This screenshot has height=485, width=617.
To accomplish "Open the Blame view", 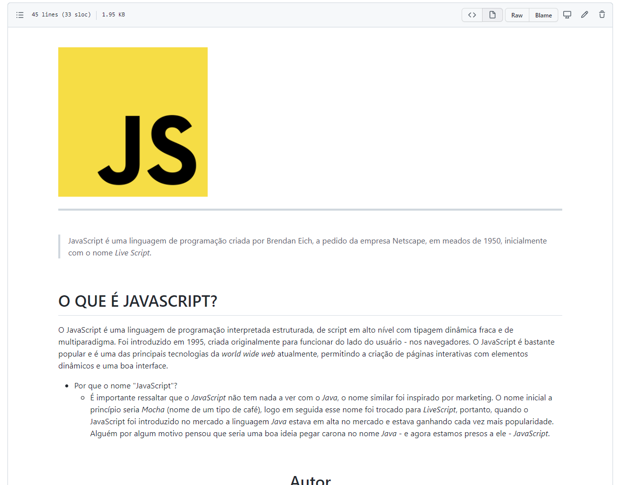I will (x=543, y=15).
